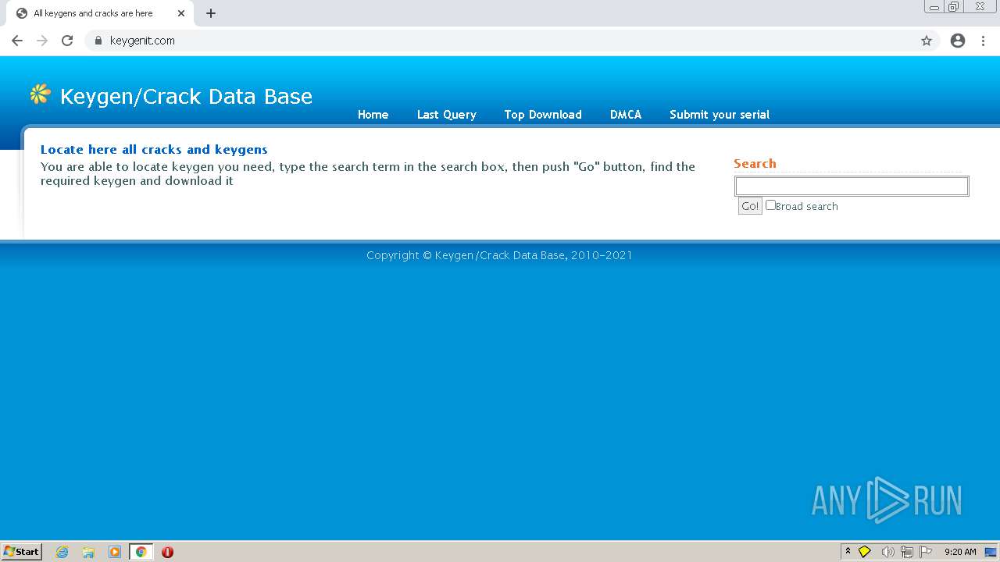
Task: Reload the keygenit.com page
Action: [67, 41]
